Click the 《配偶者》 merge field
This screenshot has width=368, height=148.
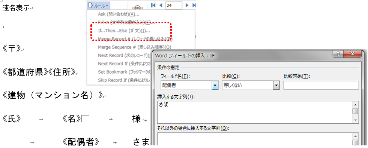[81, 142]
